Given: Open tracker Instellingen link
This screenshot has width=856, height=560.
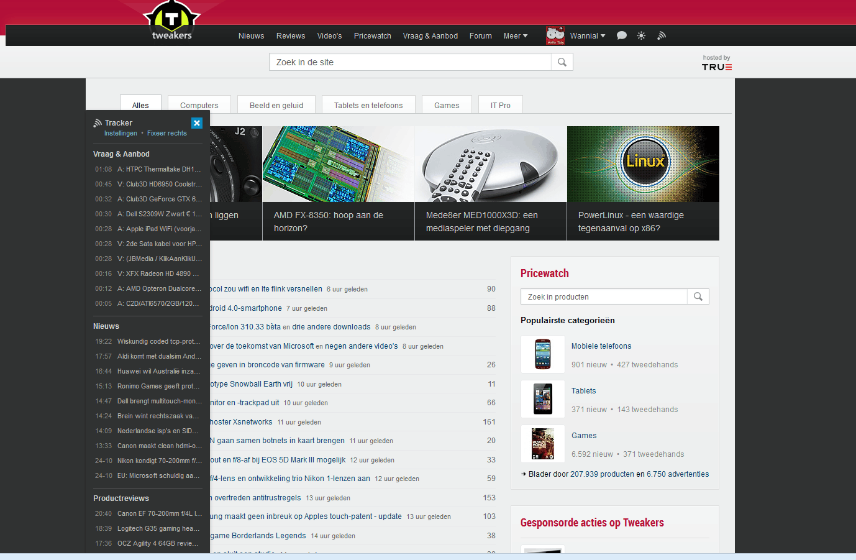Looking at the screenshot, I should 121,133.
